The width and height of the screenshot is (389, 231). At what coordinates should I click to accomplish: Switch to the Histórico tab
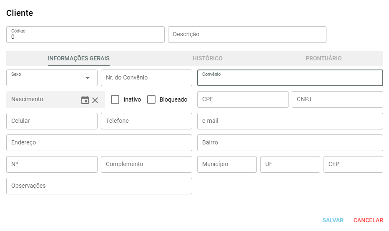[207, 58]
